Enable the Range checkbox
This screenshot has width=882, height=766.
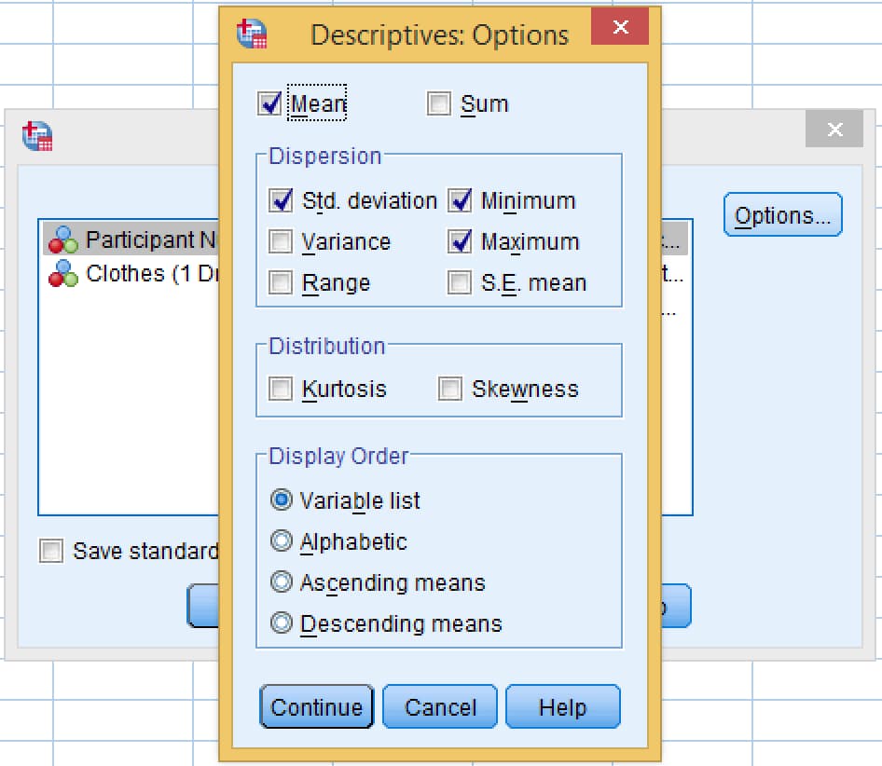pyautogui.click(x=280, y=283)
